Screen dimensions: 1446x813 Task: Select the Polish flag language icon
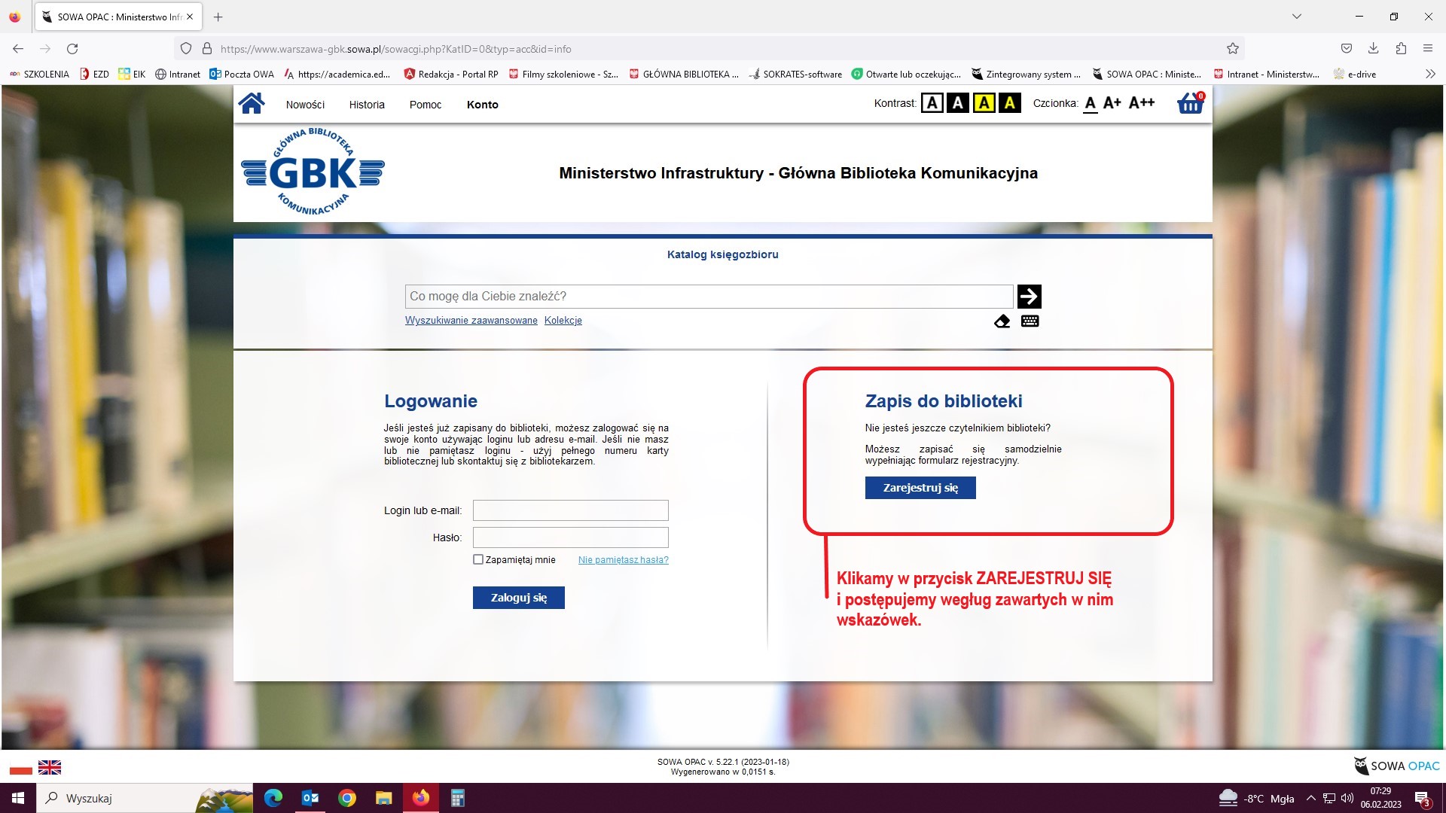tap(21, 767)
